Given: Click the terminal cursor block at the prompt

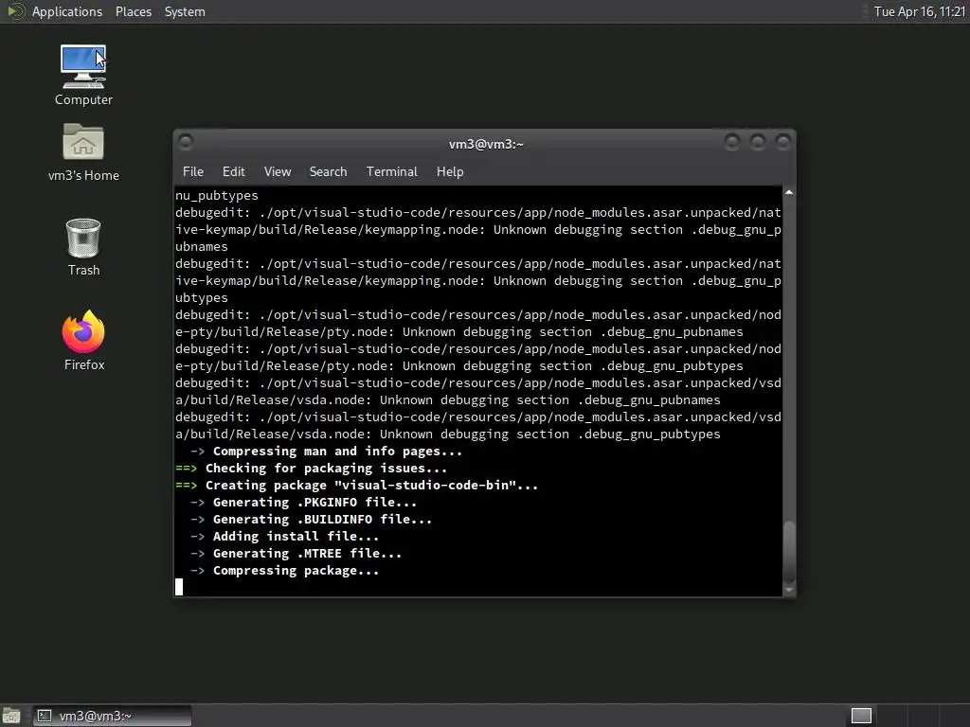Looking at the screenshot, I should (x=179, y=587).
